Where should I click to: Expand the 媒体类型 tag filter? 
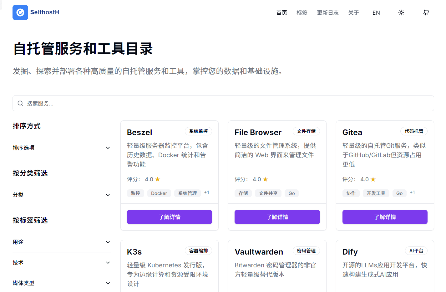click(x=62, y=283)
